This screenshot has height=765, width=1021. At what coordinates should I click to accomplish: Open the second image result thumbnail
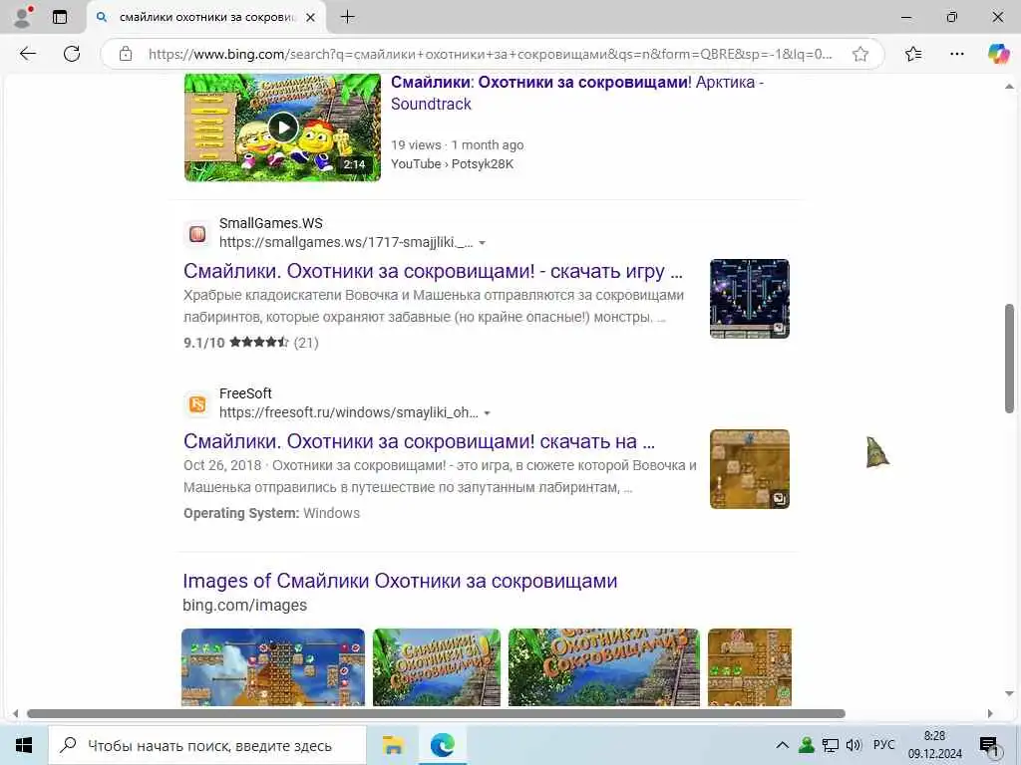tap(437, 666)
